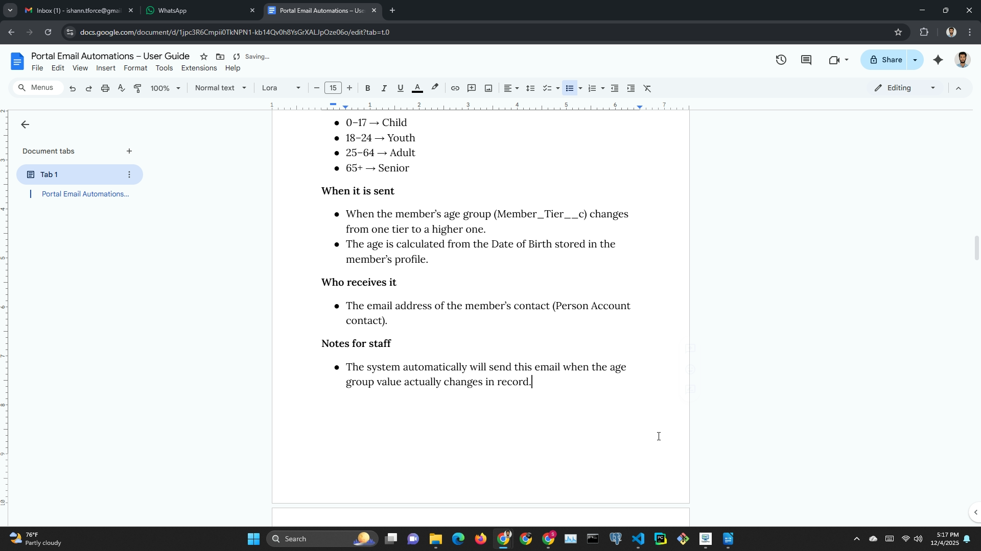
Task: Click the Insert image icon
Action: [488, 88]
